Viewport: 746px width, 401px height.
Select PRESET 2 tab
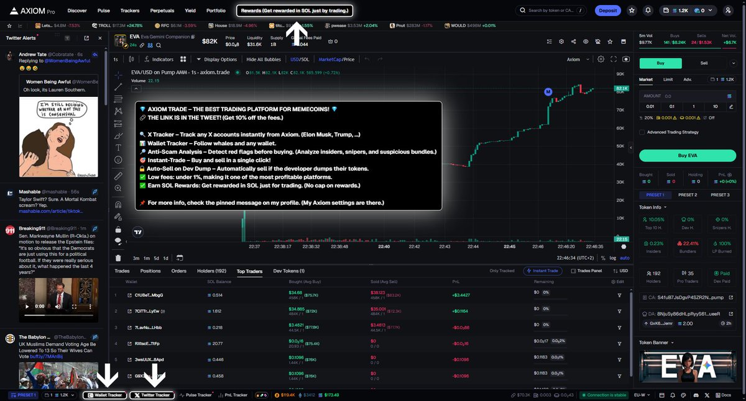point(688,194)
